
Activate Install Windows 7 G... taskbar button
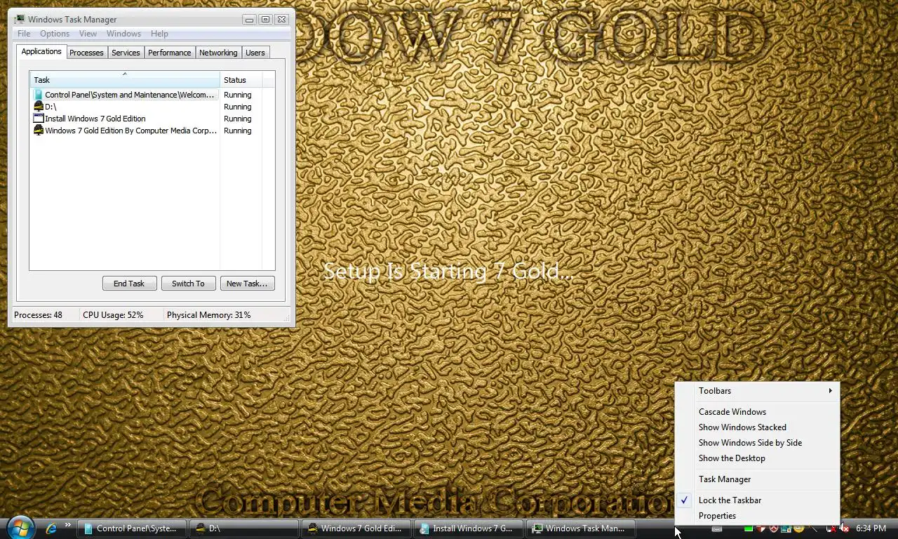tap(468, 528)
